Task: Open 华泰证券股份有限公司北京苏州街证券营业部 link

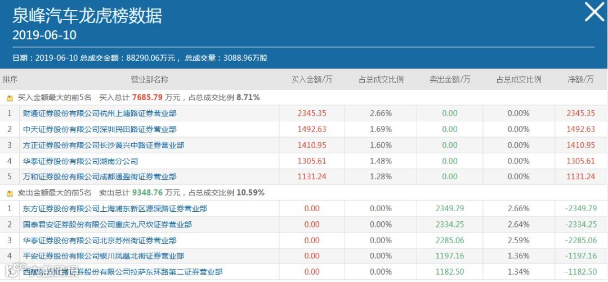Action: coord(100,240)
